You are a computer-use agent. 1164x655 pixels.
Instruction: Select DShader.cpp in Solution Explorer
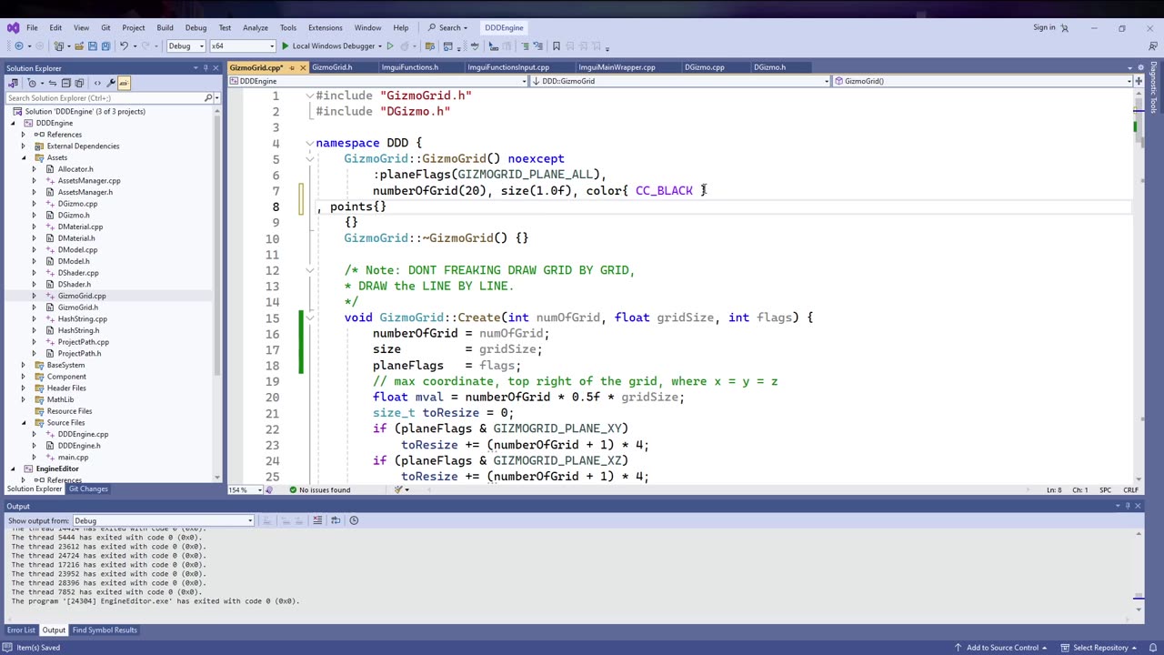78,273
